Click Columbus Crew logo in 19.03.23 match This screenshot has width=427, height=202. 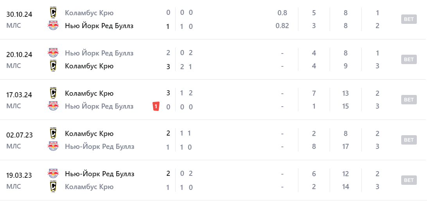click(x=53, y=186)
